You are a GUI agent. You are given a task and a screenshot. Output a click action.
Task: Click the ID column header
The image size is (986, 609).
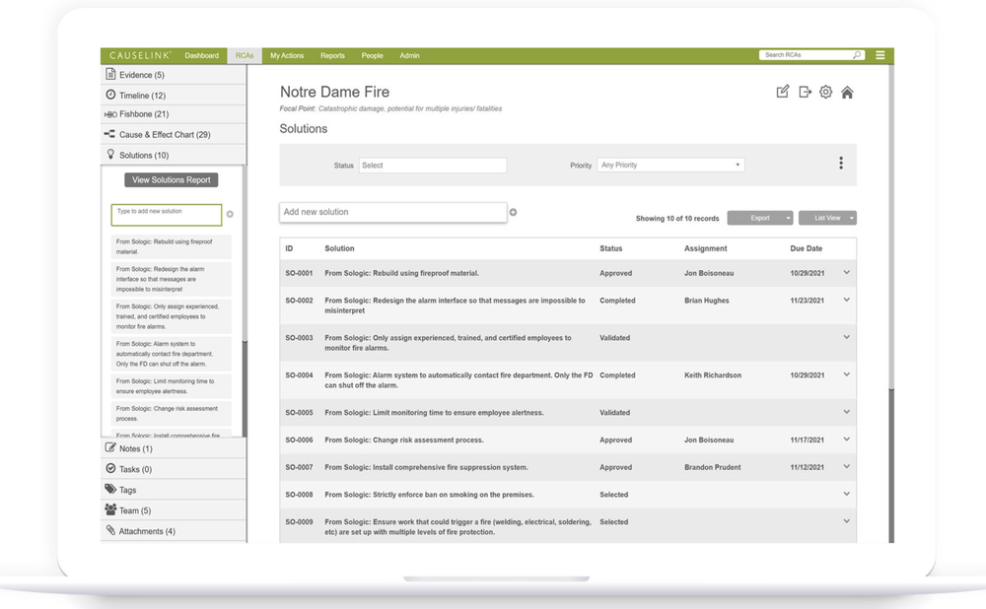(x=289, y=248)
